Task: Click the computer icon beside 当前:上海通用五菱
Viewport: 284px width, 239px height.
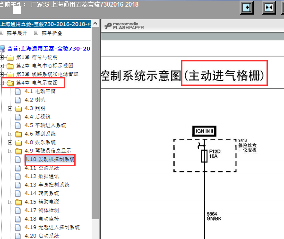Action: 2,49
